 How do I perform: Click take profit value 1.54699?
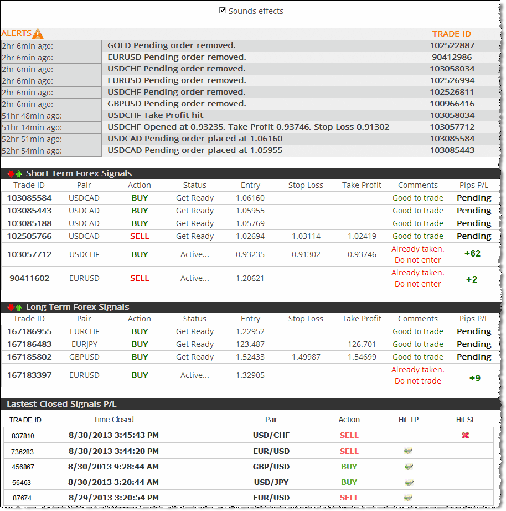click(362, 357)
